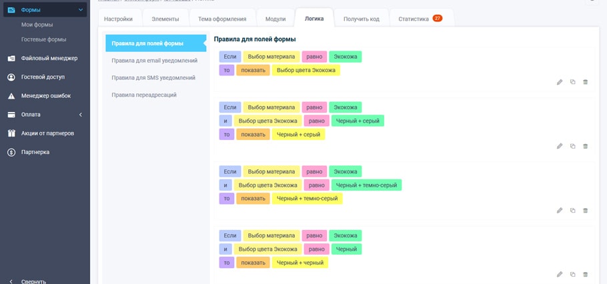Go to Гостевые формы

pyautogui.click(x=43, y=39)
